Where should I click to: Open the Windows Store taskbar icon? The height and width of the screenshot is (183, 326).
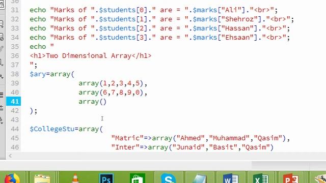click(x=137, y=178)
